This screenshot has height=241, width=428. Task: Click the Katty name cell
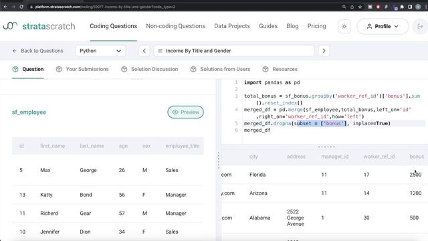(46, 195)
